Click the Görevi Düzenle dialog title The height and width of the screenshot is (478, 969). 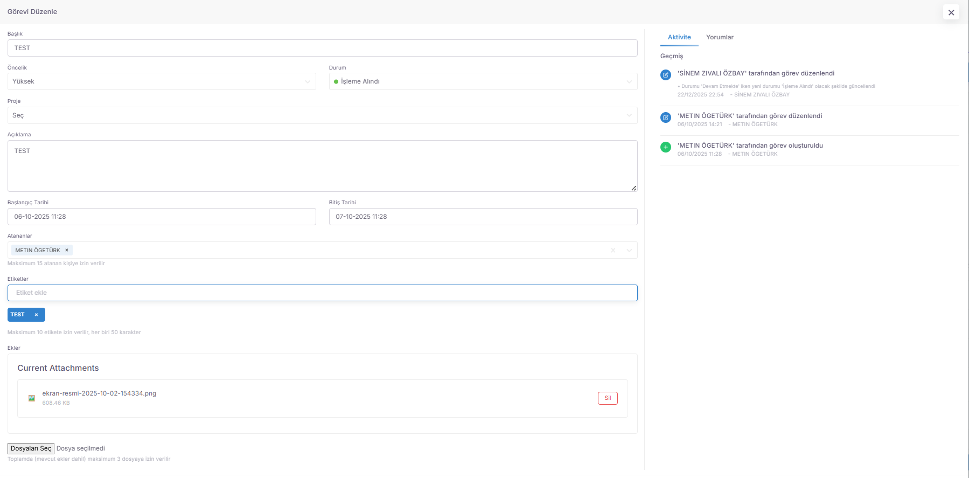tap(32, 12)
